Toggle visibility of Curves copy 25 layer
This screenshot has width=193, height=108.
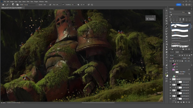click(x=171, y=82)
